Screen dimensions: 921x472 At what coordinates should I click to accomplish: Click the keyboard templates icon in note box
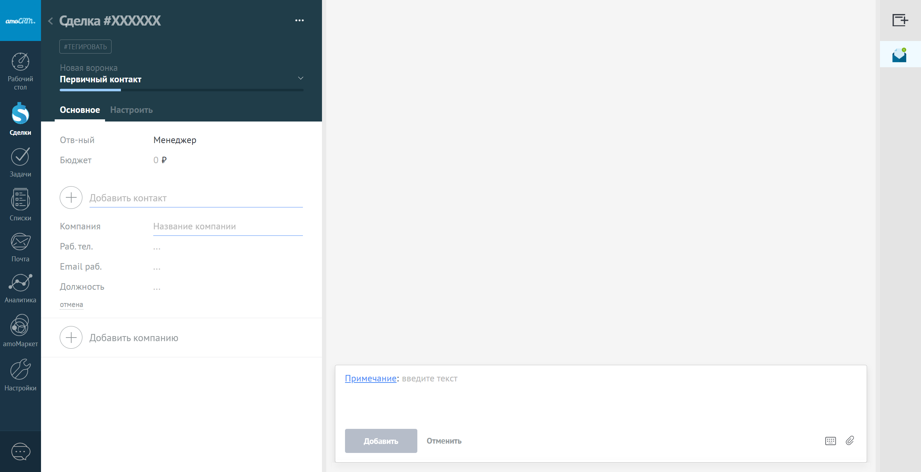pyautogui.click(x=830, y=441)
